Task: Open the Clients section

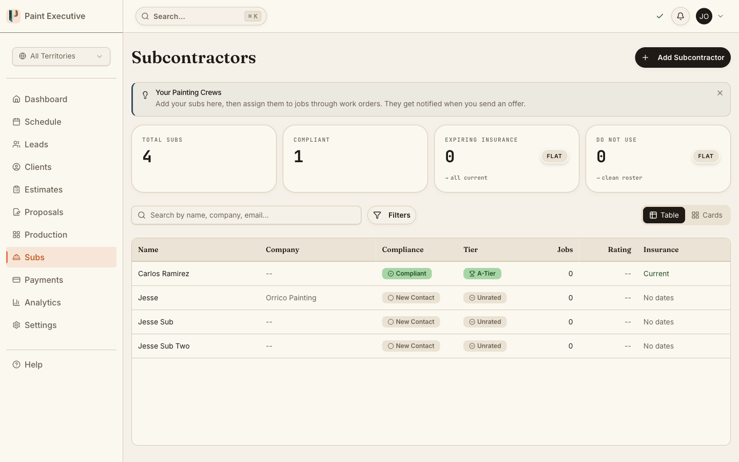Action: pos(61,167)
